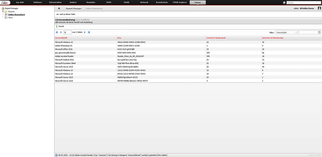Expand the Reports tree node
Viewport: 322px width, 157px height.
(3, 12)
